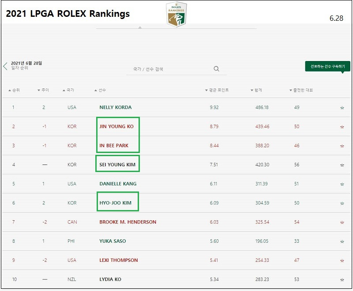Click the average value 5.34
Image resolution: width=353 pixels, height=291 pixels.
[214, 280]
